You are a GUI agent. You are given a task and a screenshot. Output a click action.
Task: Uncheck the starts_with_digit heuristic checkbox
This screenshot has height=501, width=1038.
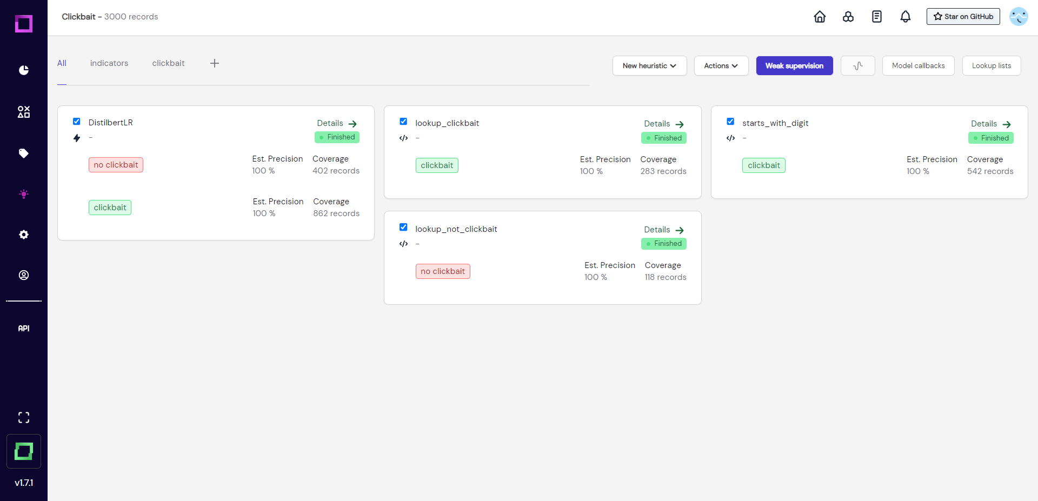click(730, 122)
